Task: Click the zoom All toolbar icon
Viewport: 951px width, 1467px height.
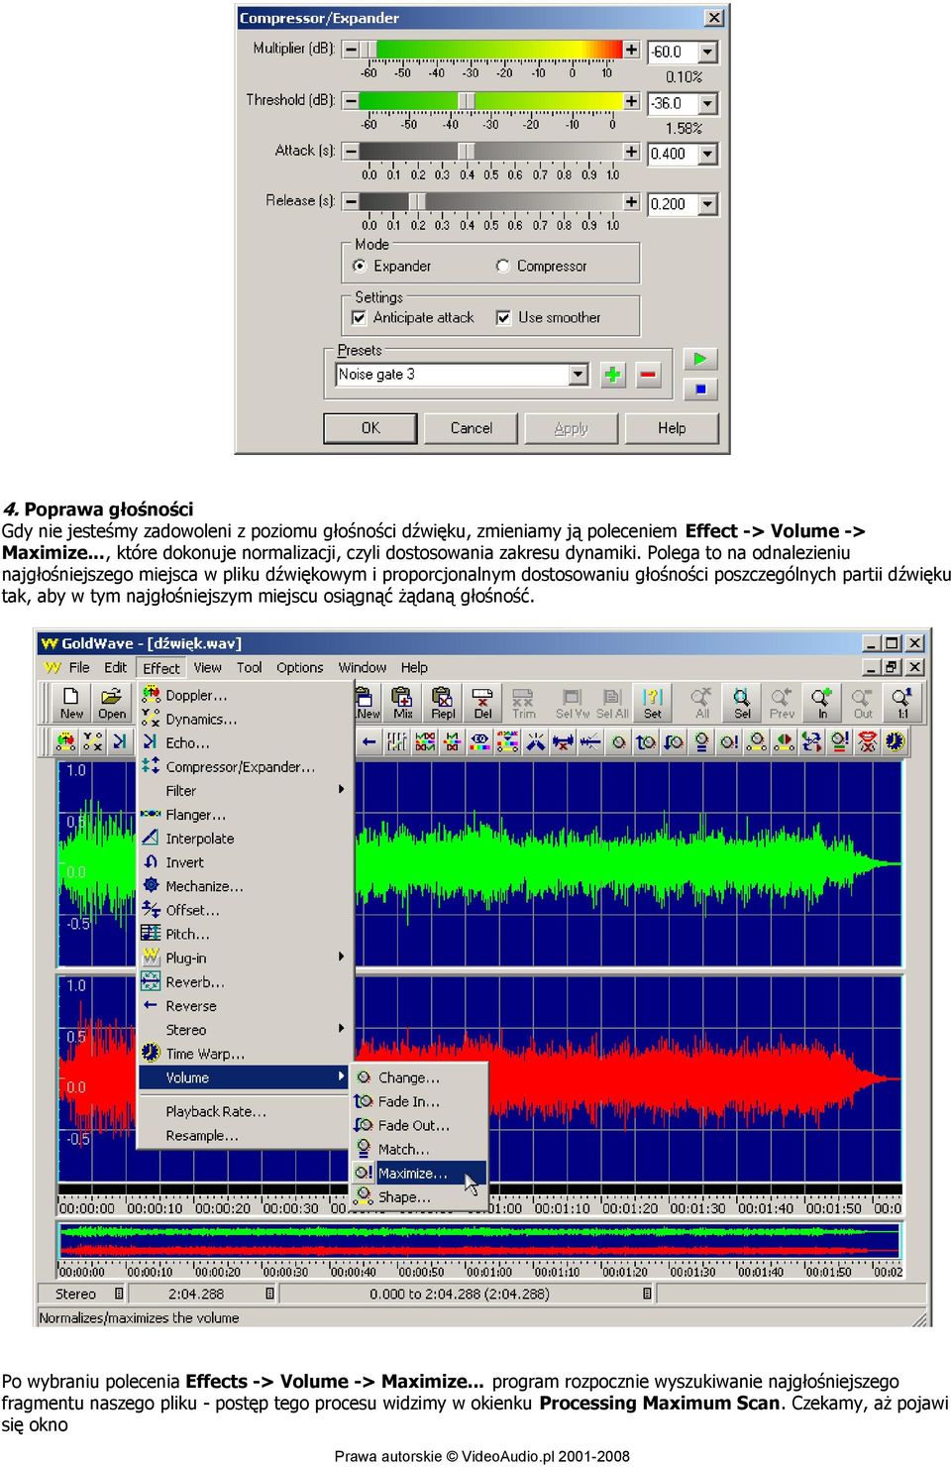Action: (x=701, y=703)
